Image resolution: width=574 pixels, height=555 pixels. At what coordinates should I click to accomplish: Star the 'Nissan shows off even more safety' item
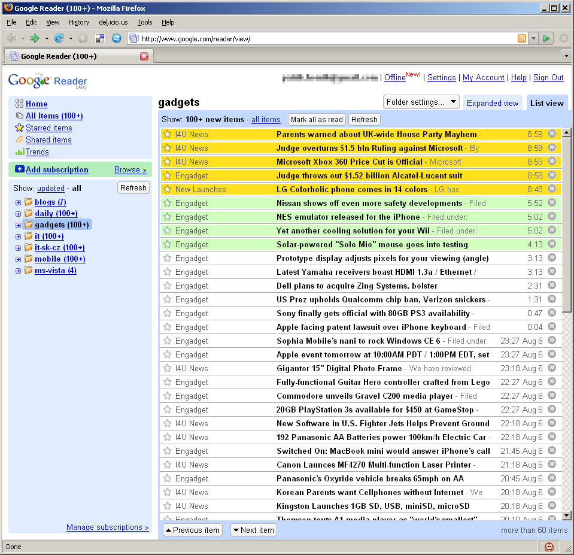(x=168, y=203)
